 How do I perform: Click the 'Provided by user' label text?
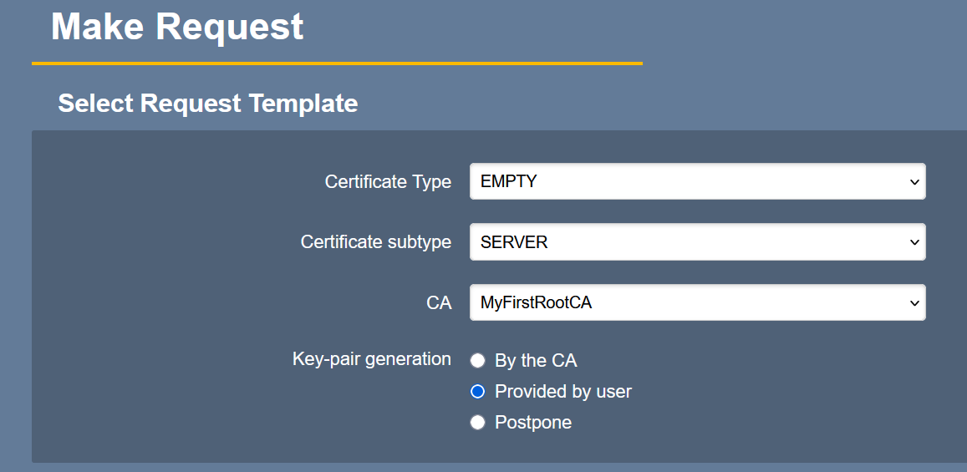pos(562,391)
